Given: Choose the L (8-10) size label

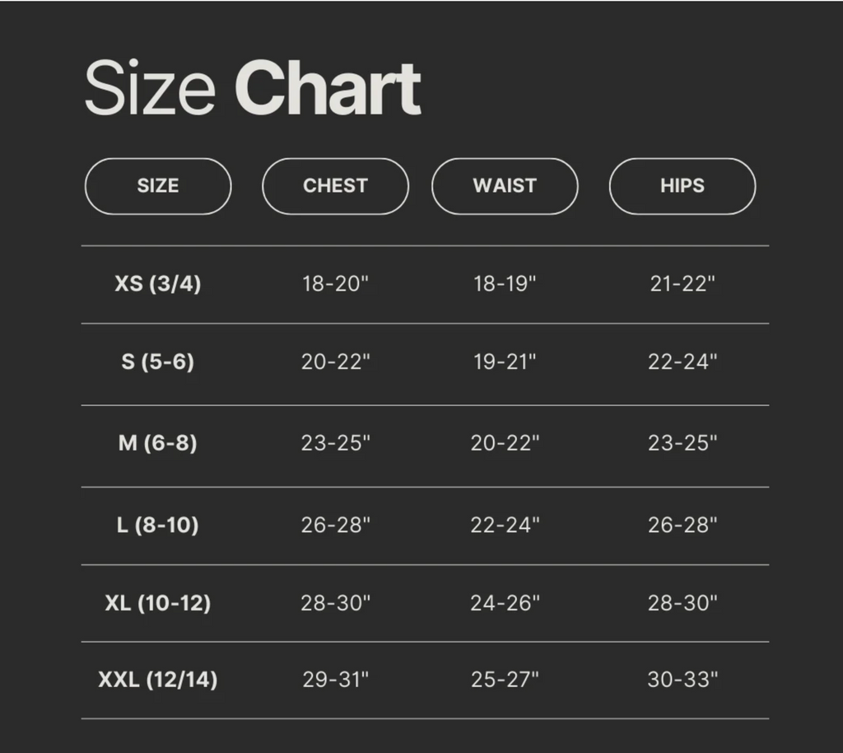Looking at the screenshot, I should click(x=158, y=525).
